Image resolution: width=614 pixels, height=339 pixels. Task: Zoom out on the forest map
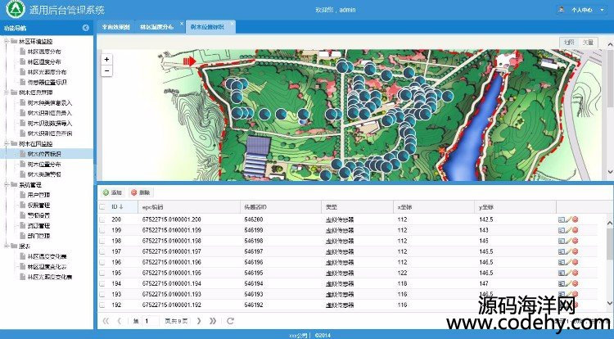(x=106, y=71)
